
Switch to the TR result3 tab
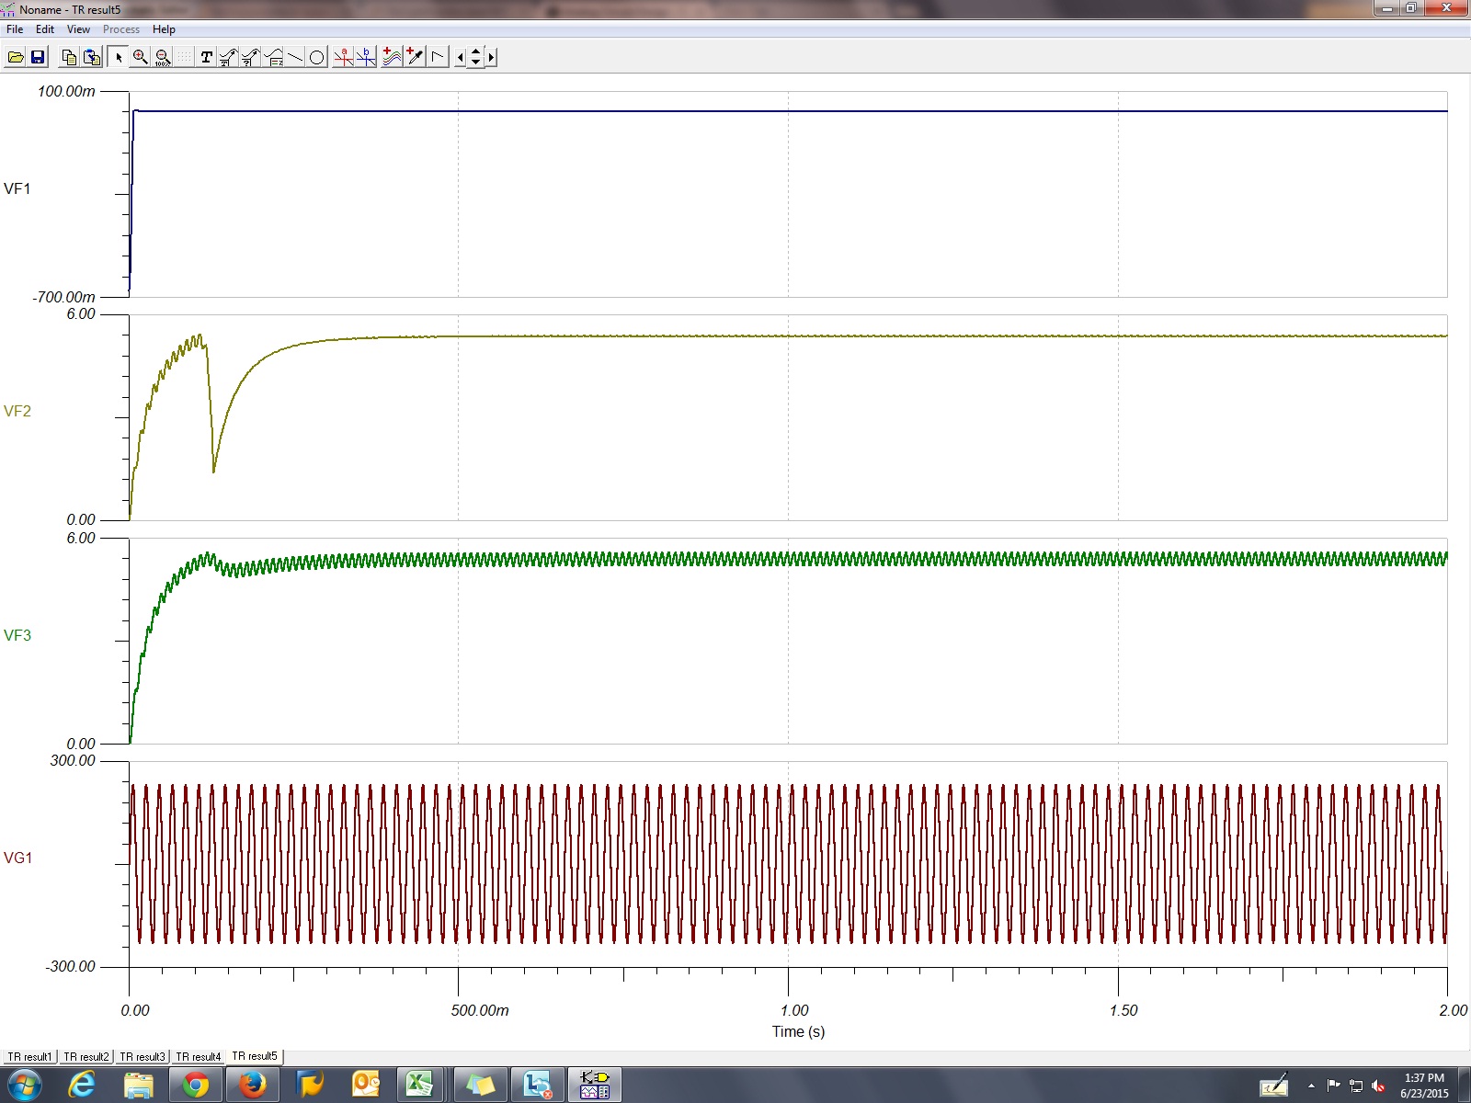(143, 1057)
